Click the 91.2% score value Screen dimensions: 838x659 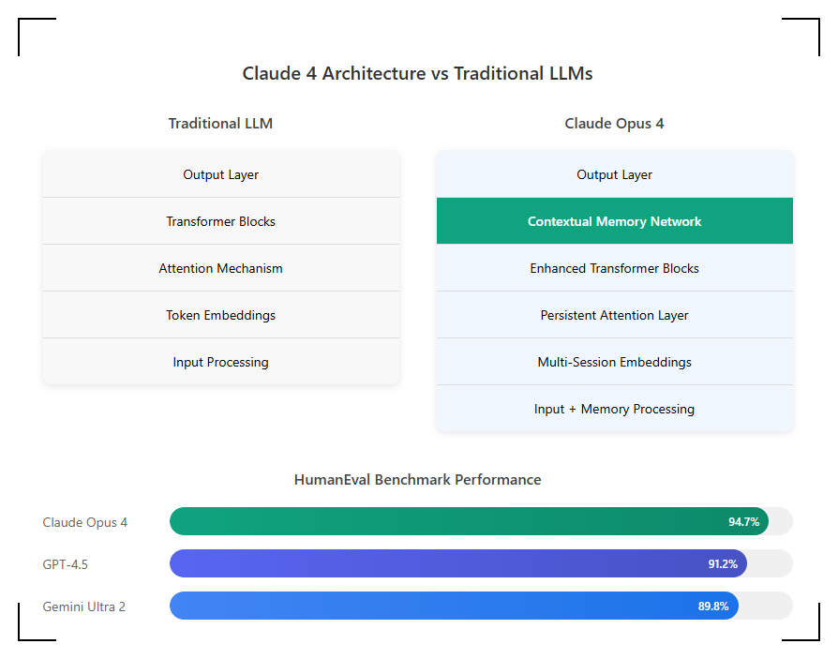[x=723, y=564]
